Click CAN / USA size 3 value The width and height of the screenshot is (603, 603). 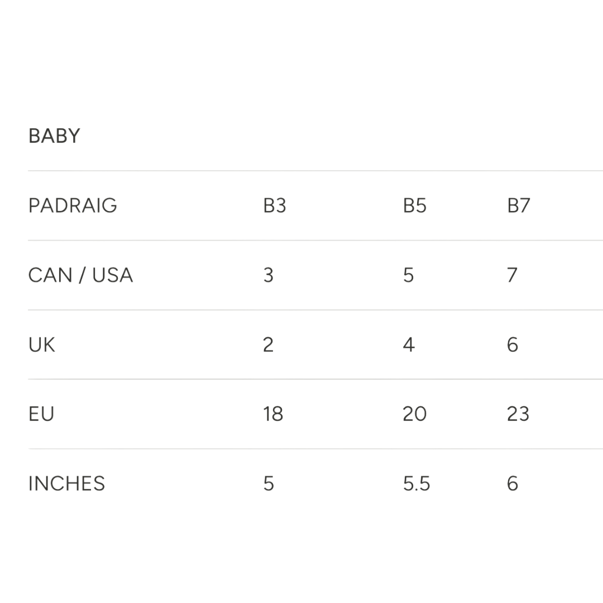point(269,275)
